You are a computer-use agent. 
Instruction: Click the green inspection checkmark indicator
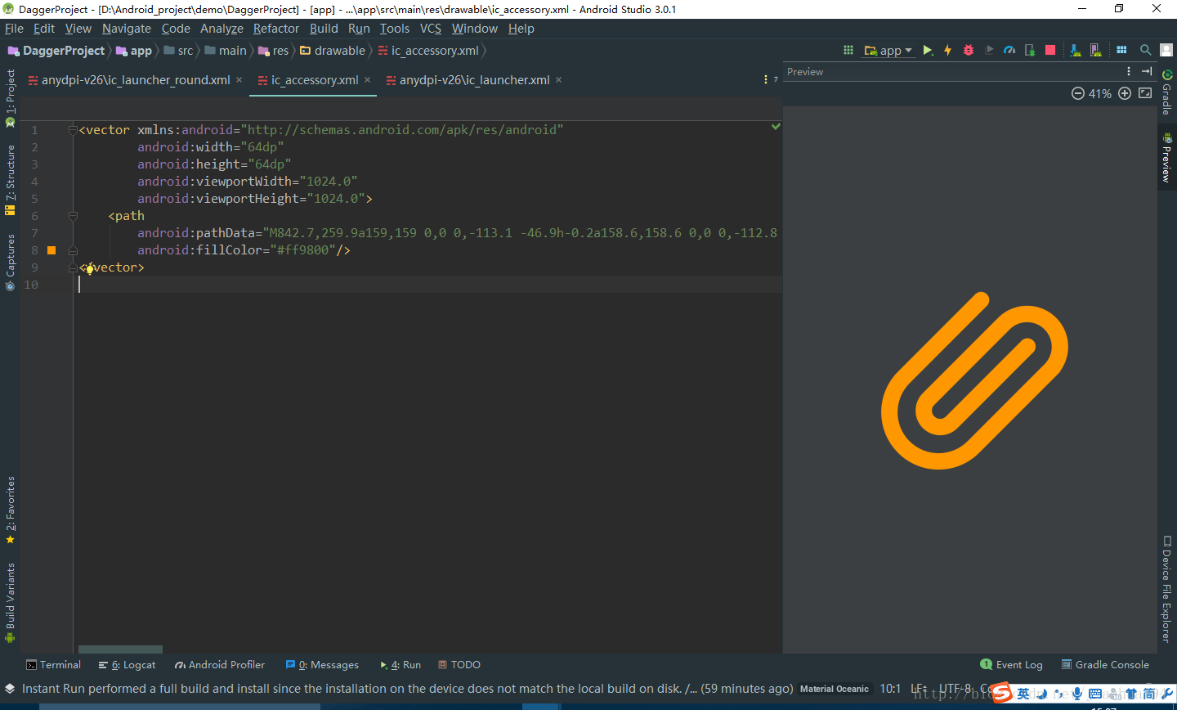tap(776, 127)
